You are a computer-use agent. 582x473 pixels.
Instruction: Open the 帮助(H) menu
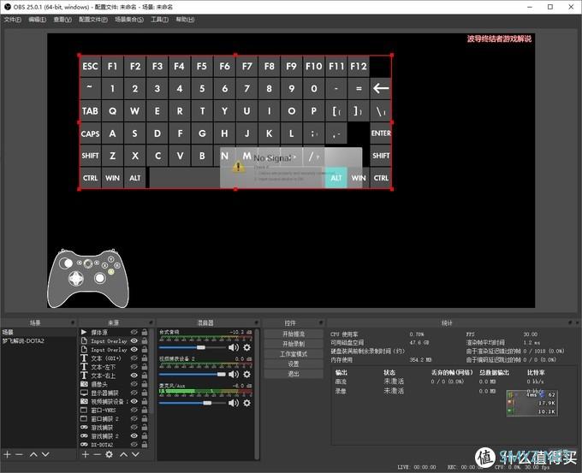(185, 20)
